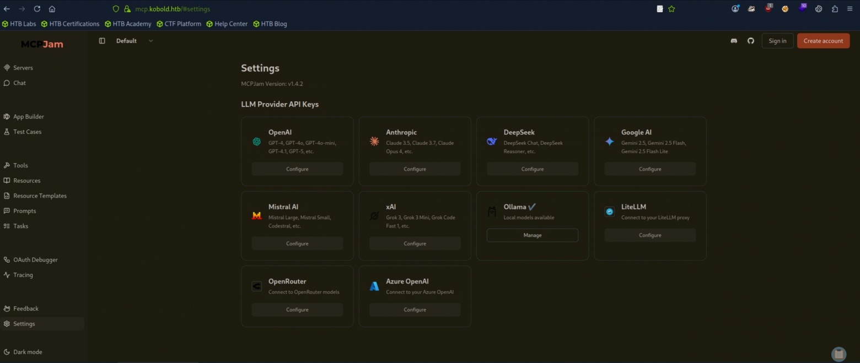860x363 pixels.
Task: Open the Tracing view
Action: click(23, 275)
